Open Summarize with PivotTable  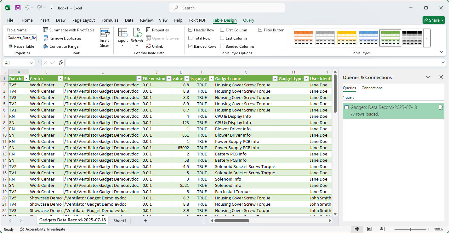pos(69,30)
